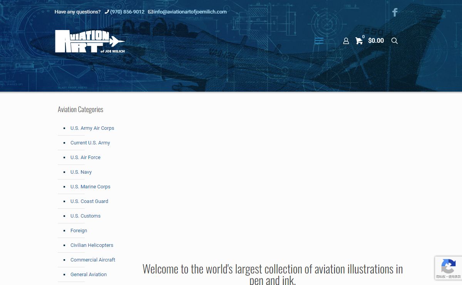Image resolution: width=462 pixels, height=285 pixels.
Task: Open the user account icon
Action: click(346, 41)
